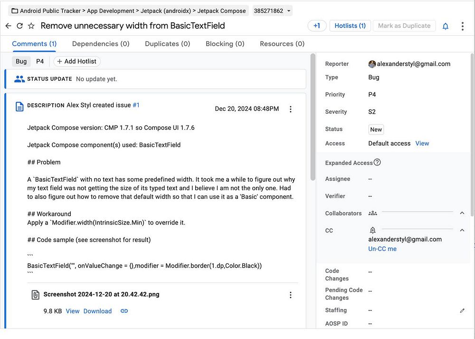
Task: Switch to the Dependencies tab
Action: 101,44
